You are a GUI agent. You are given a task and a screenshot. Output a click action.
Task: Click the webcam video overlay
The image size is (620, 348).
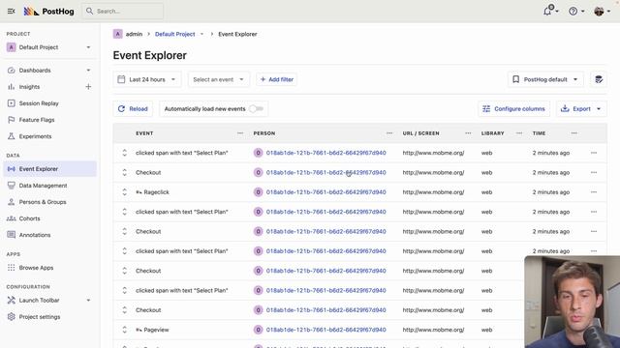pos(572,302)
